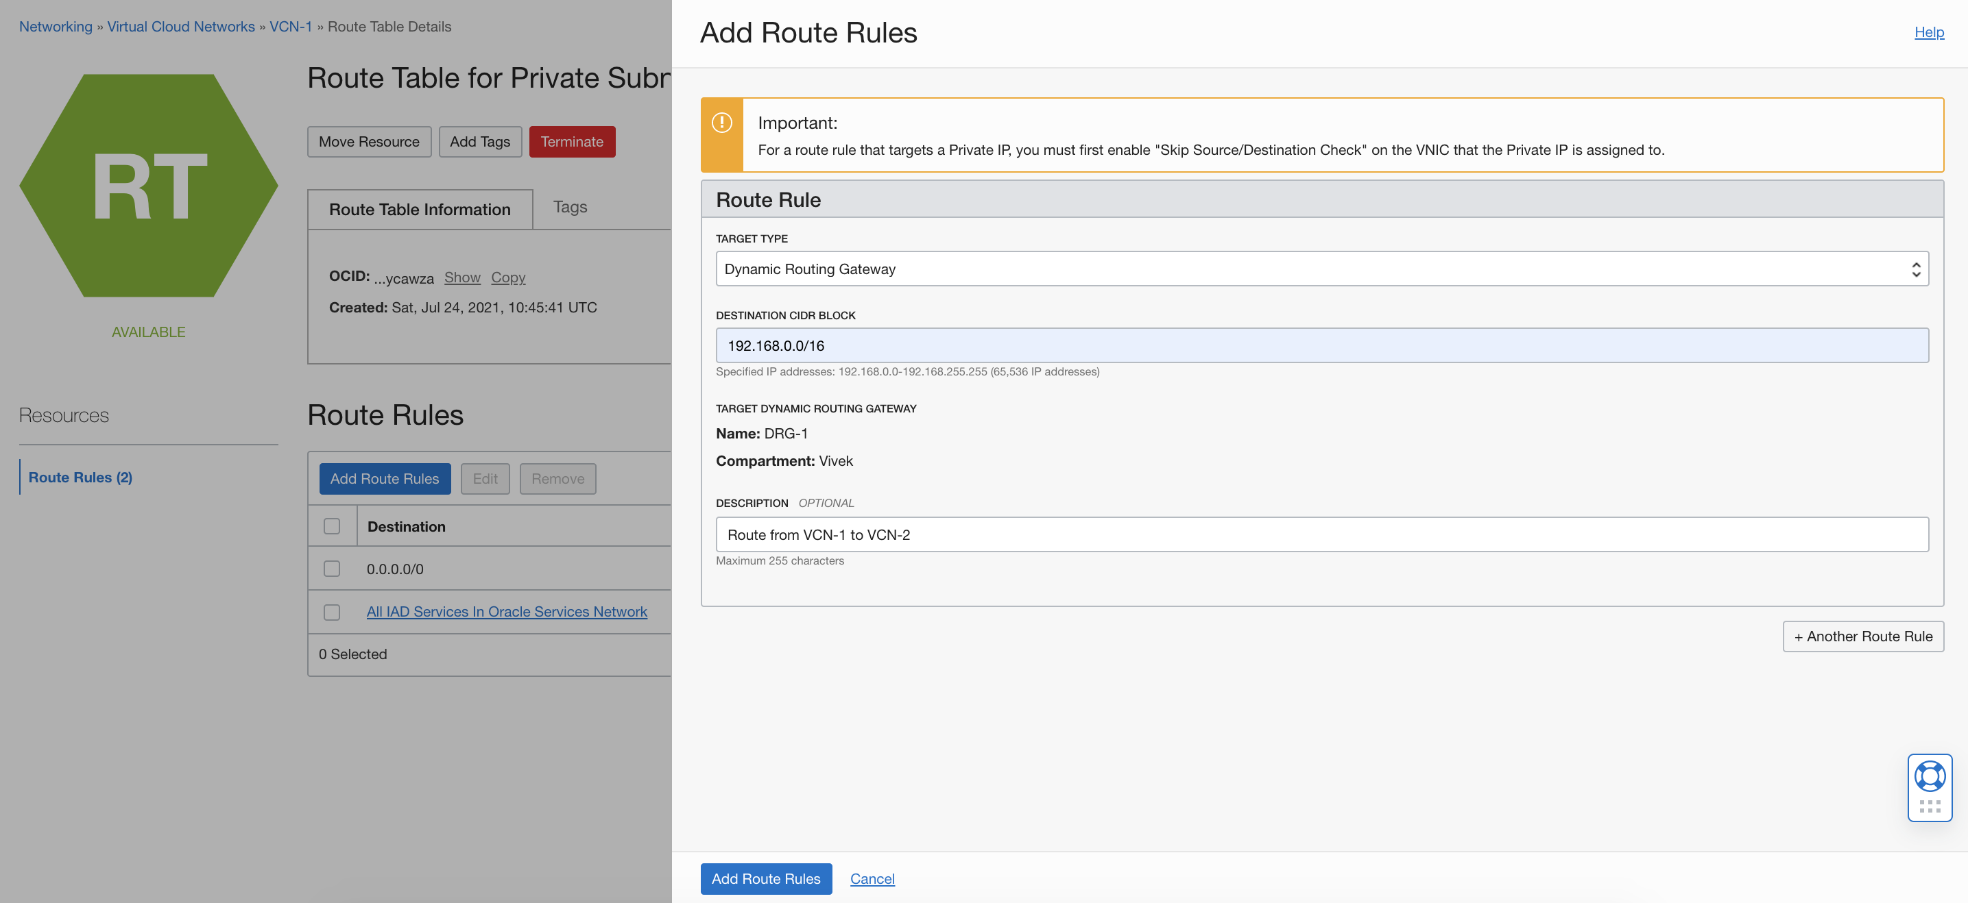Copy the route table OCID
This screenshot has width=1968, height=903.
508,277
